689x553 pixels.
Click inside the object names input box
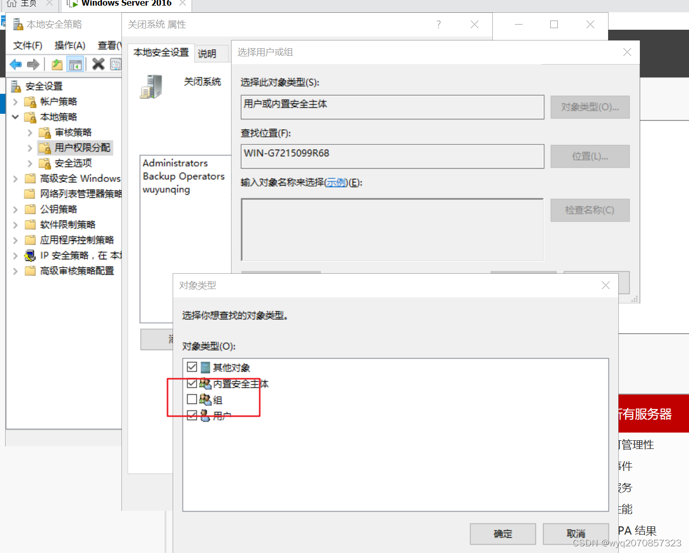(392, 229)
